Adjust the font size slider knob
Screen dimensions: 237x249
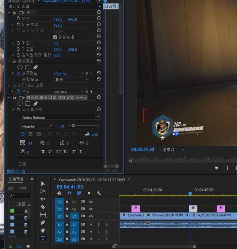click(x=73, y=125)
